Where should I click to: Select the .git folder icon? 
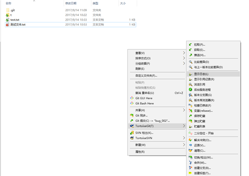pyautogui.click(x=8, y=10)
